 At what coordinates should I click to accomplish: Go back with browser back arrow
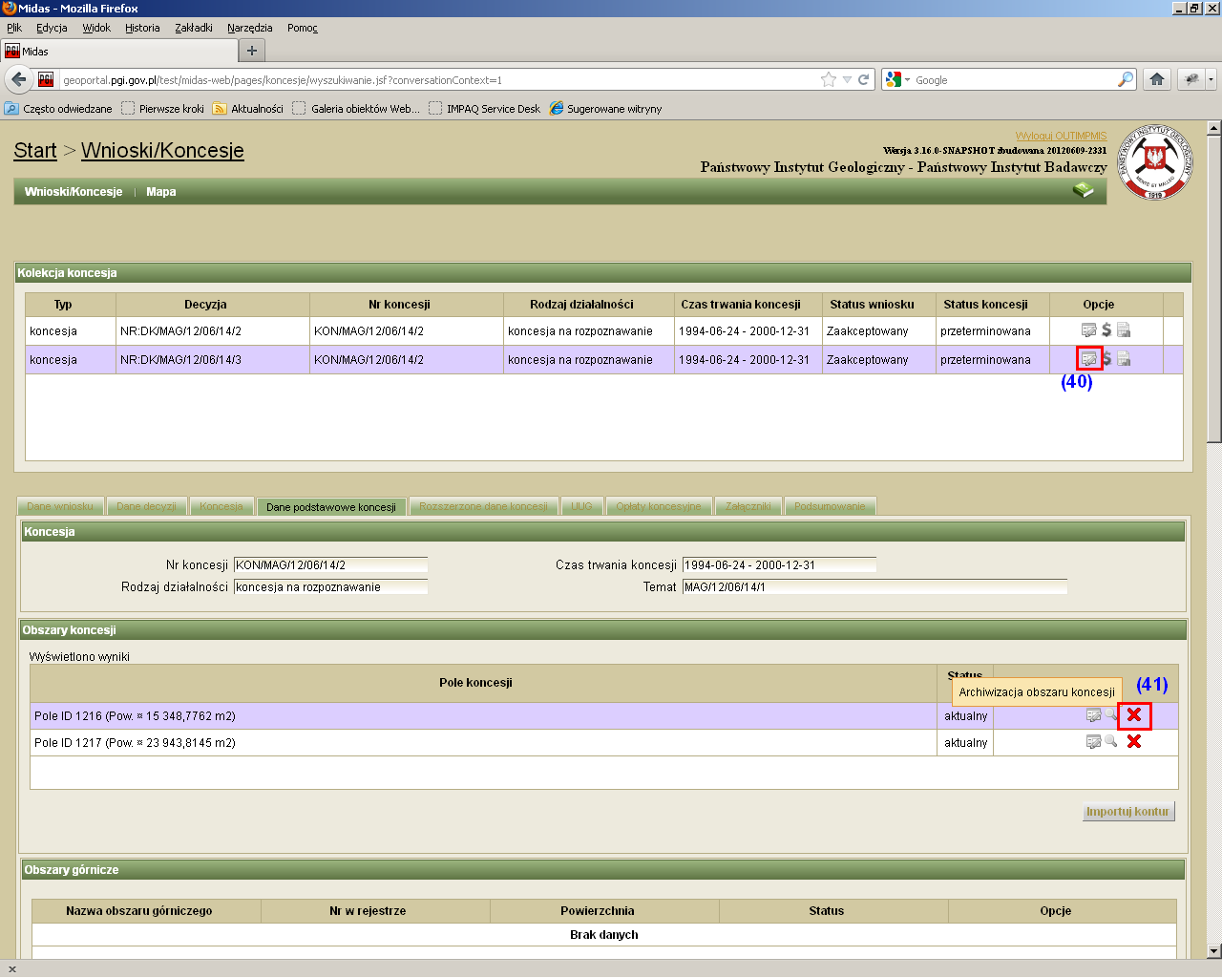coord(18,79)
